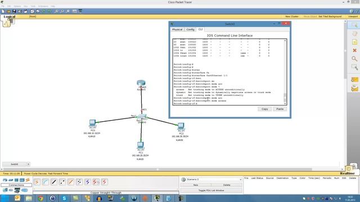Click the PC2 computer on the canvas
The height and width of the screenshot is (202, 360).
click(181, 126)
